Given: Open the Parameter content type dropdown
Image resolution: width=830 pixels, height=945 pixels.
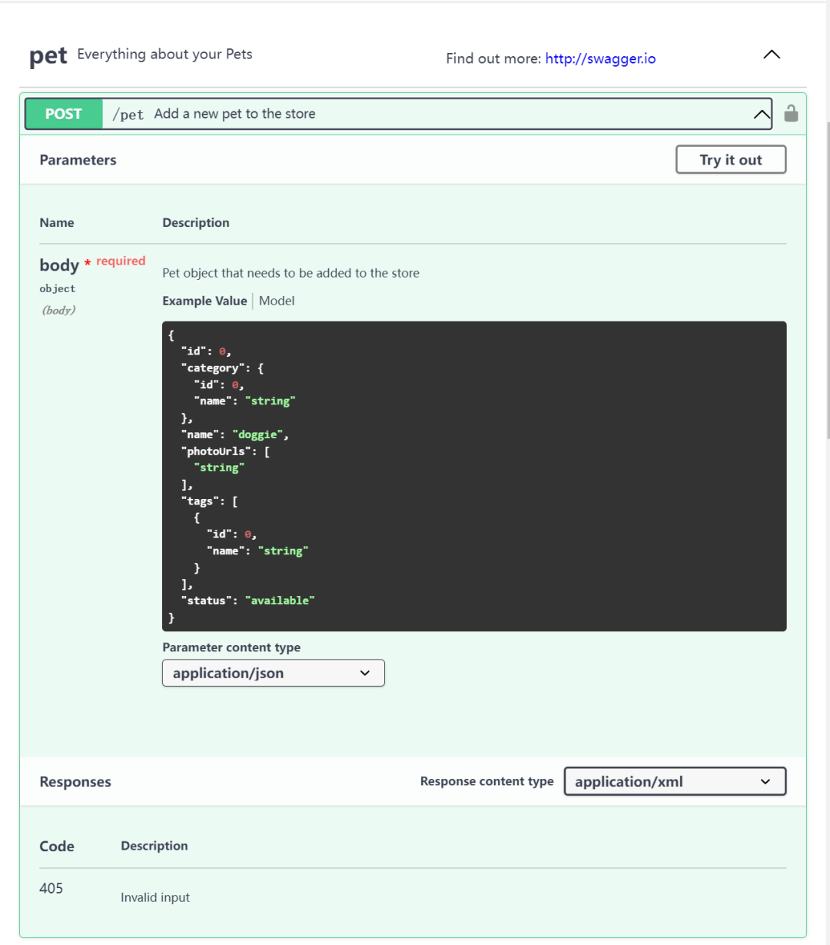Looking at the screenshot, I should click(274, 673).
